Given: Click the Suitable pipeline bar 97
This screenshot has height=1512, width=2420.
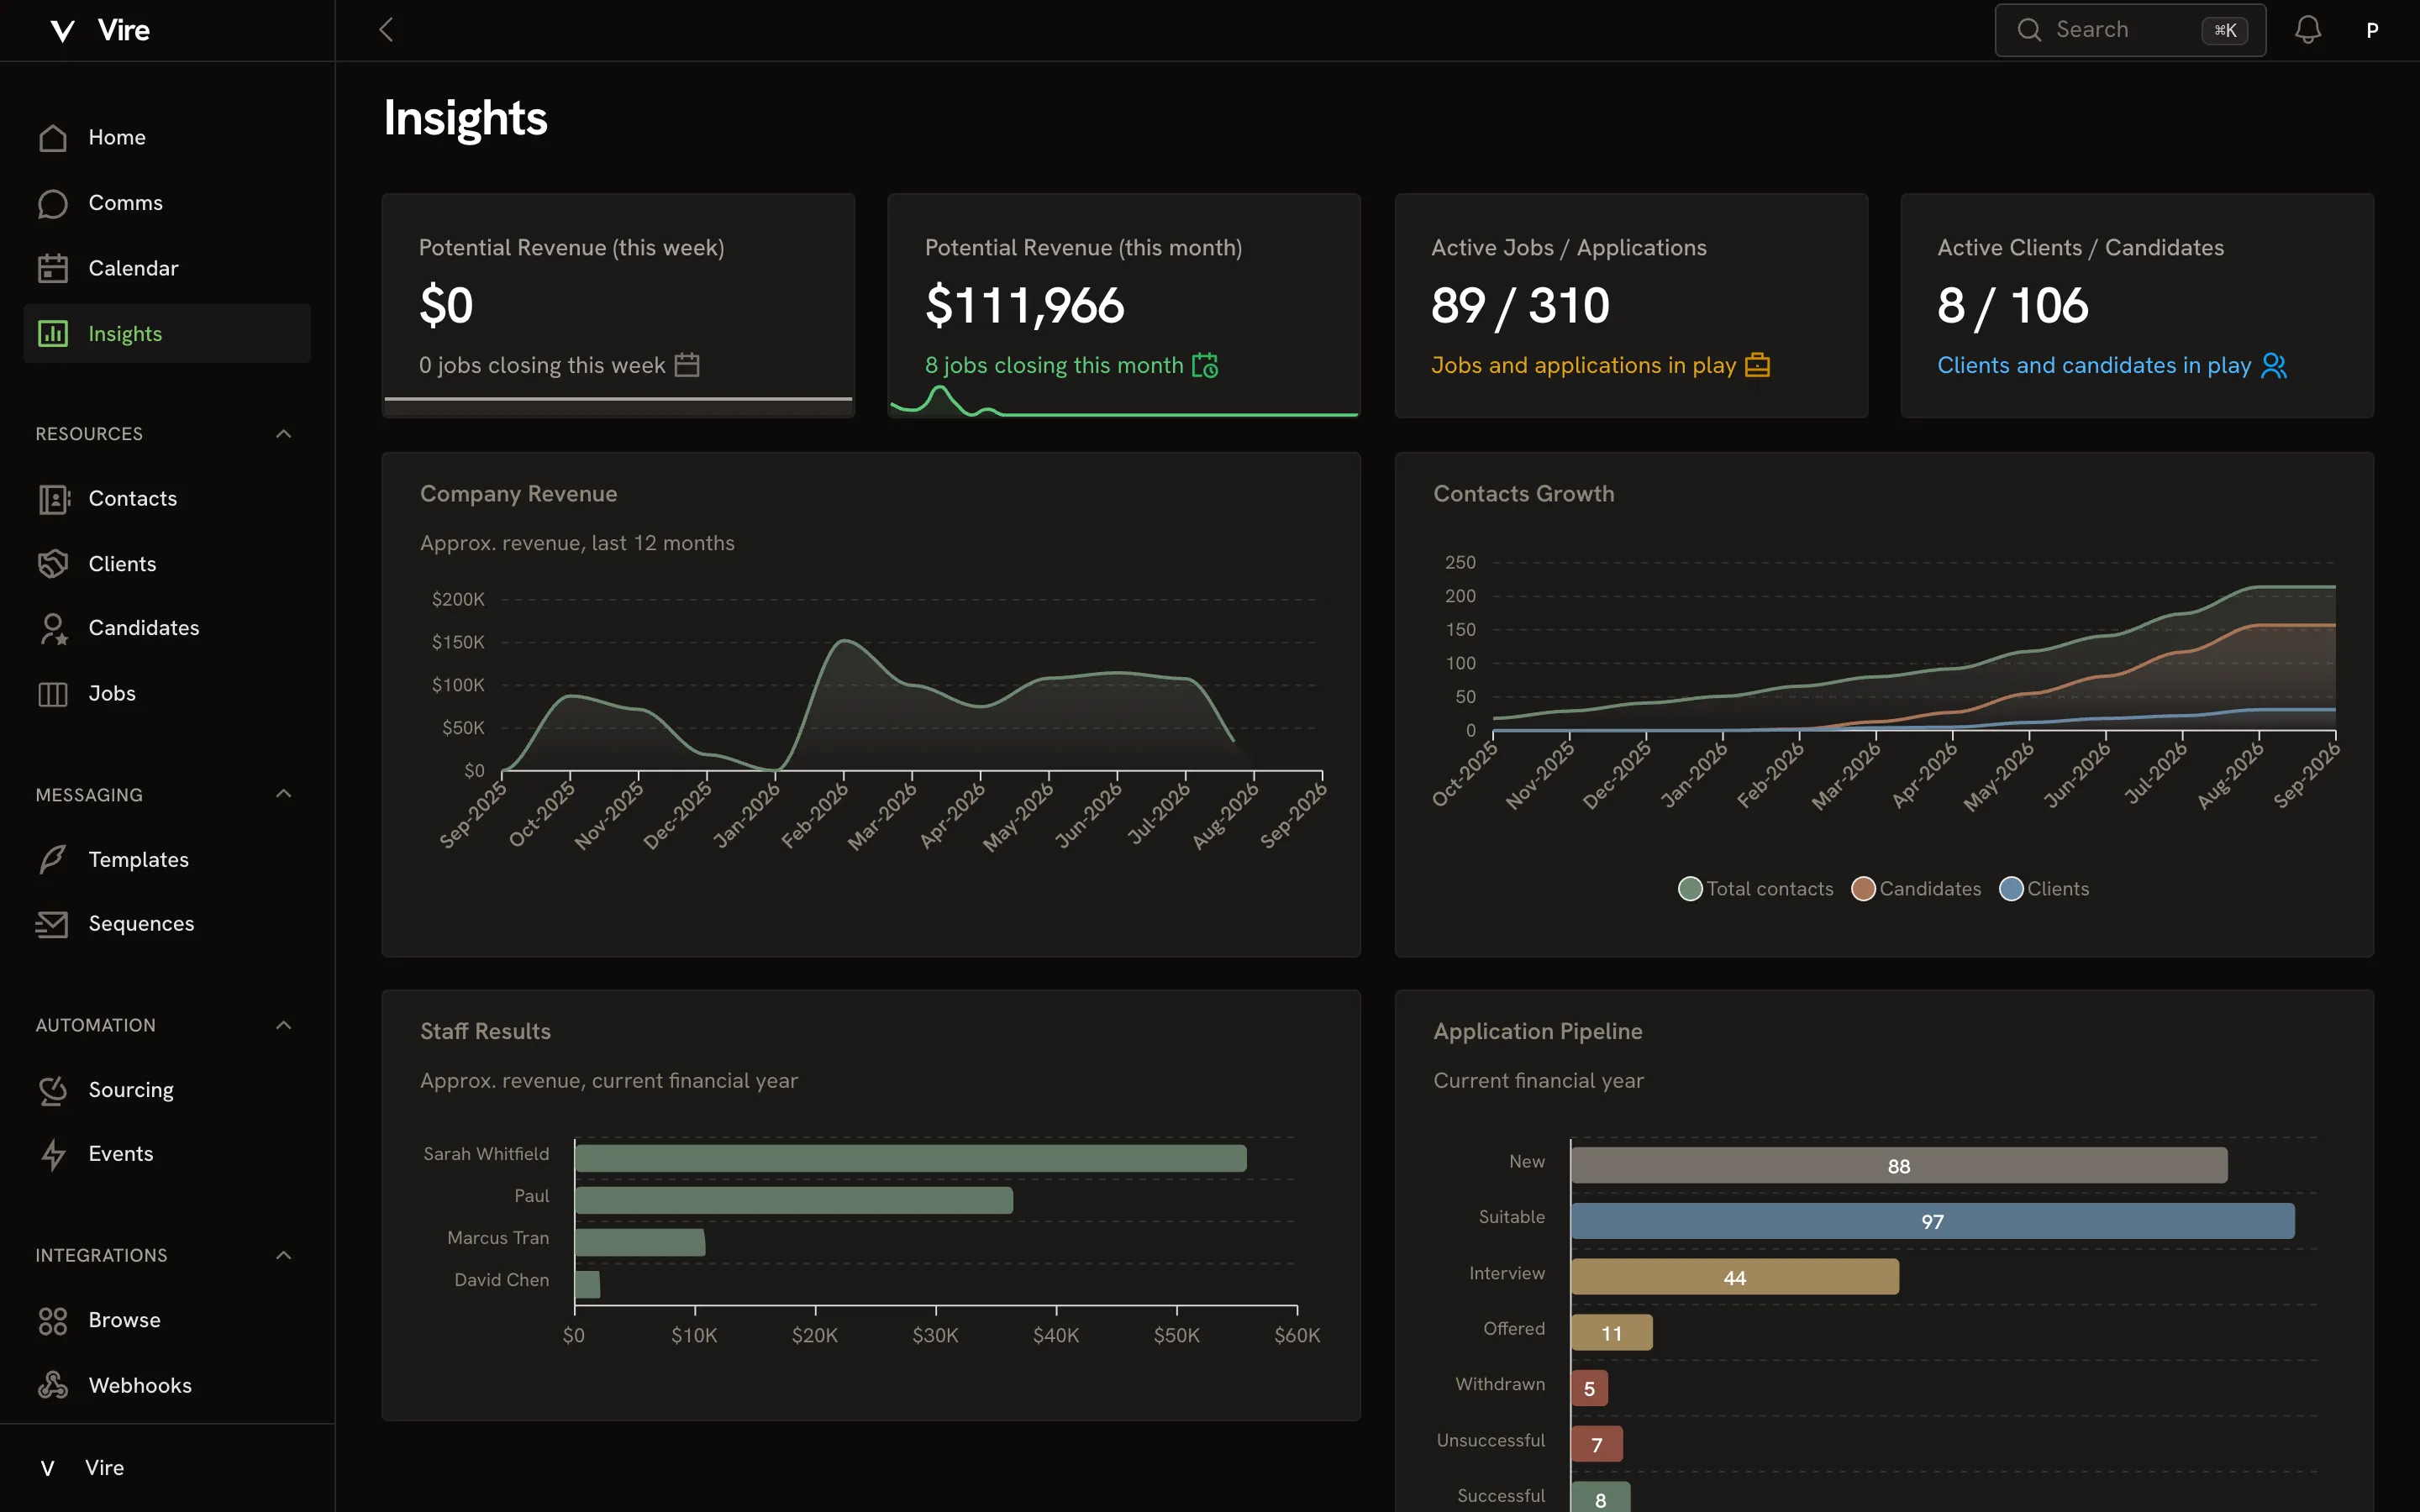Looking at the screenshot, I should pyautogui.click(x=1932, y=1221).
